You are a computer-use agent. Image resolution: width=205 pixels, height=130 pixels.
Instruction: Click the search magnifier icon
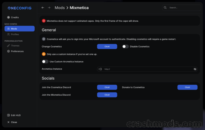(x=165, y=7)
